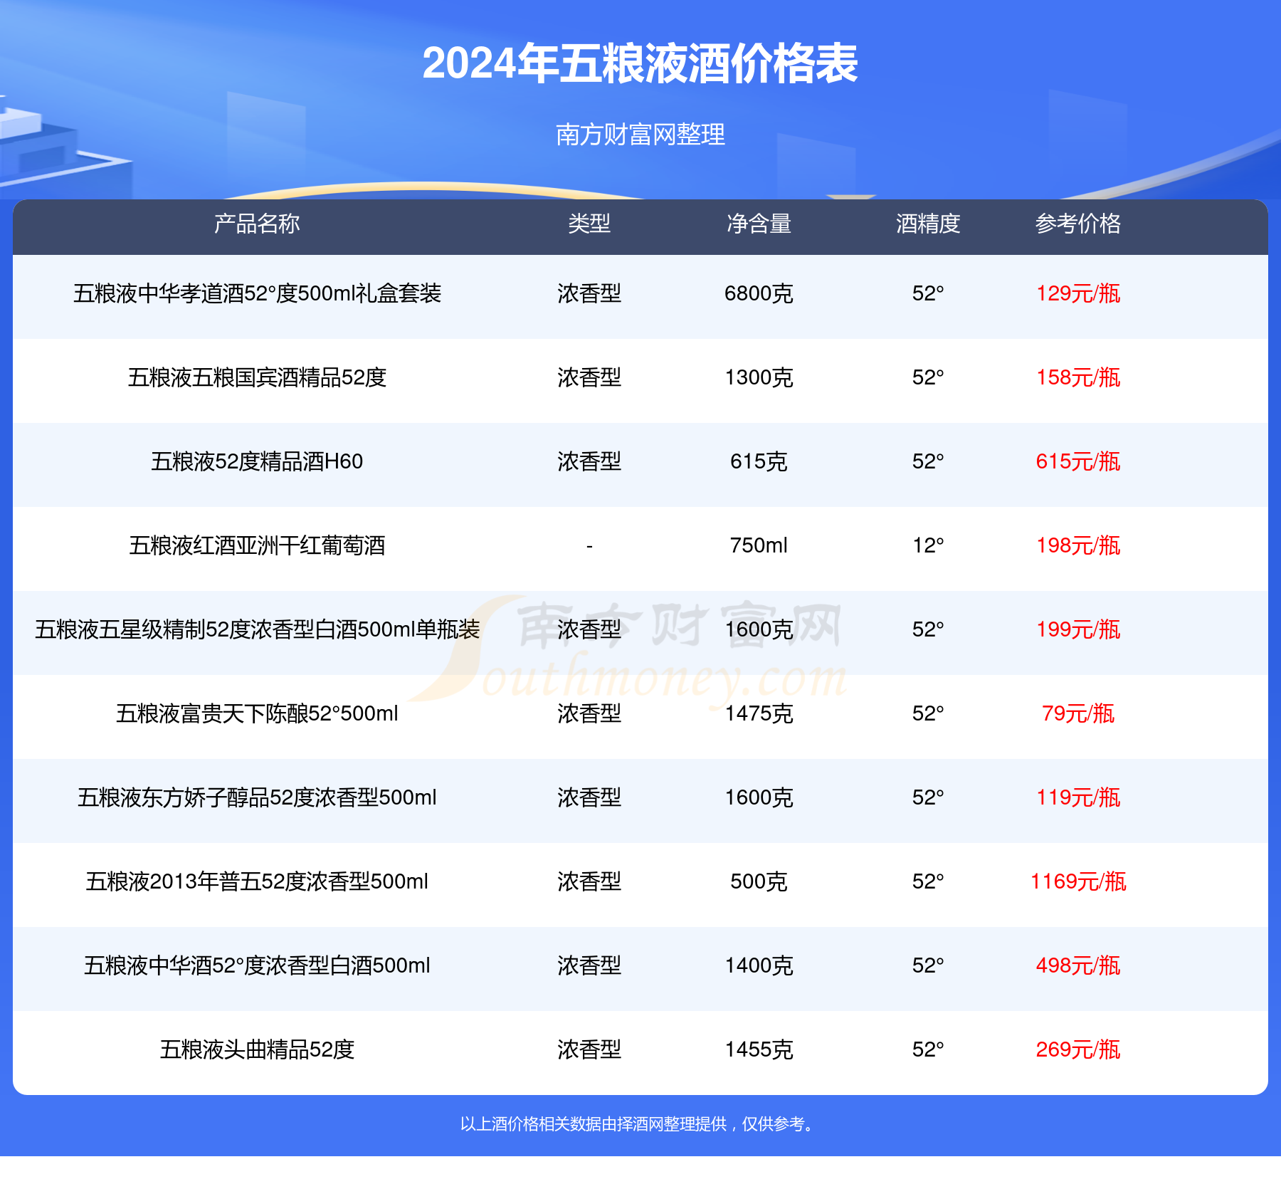The width and height of the screenshot is (1281, 1189).
Task: Click the 1475克 net content cell
Action: [759, 713]
